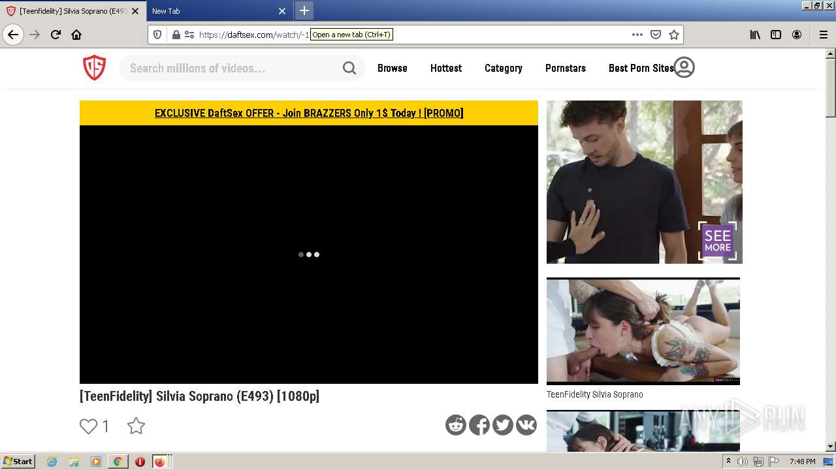Click the system clock showing 7:48 PM
Image resolution: width=836 pixels, height=470 pixels.
tap(802, 462)
